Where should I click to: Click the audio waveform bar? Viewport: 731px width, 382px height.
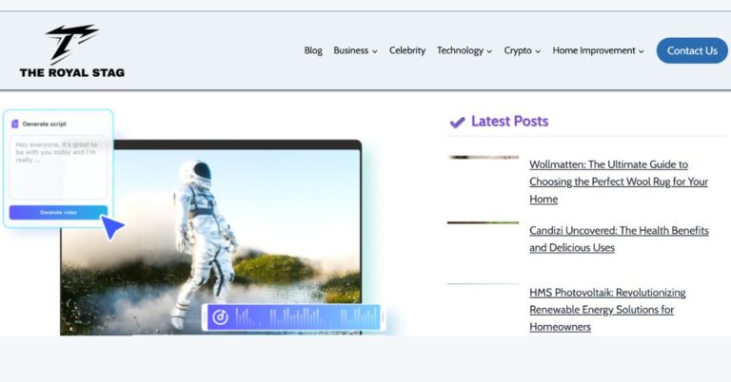point(305,316)
